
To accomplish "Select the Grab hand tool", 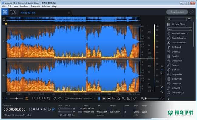I will click(60, 98).
